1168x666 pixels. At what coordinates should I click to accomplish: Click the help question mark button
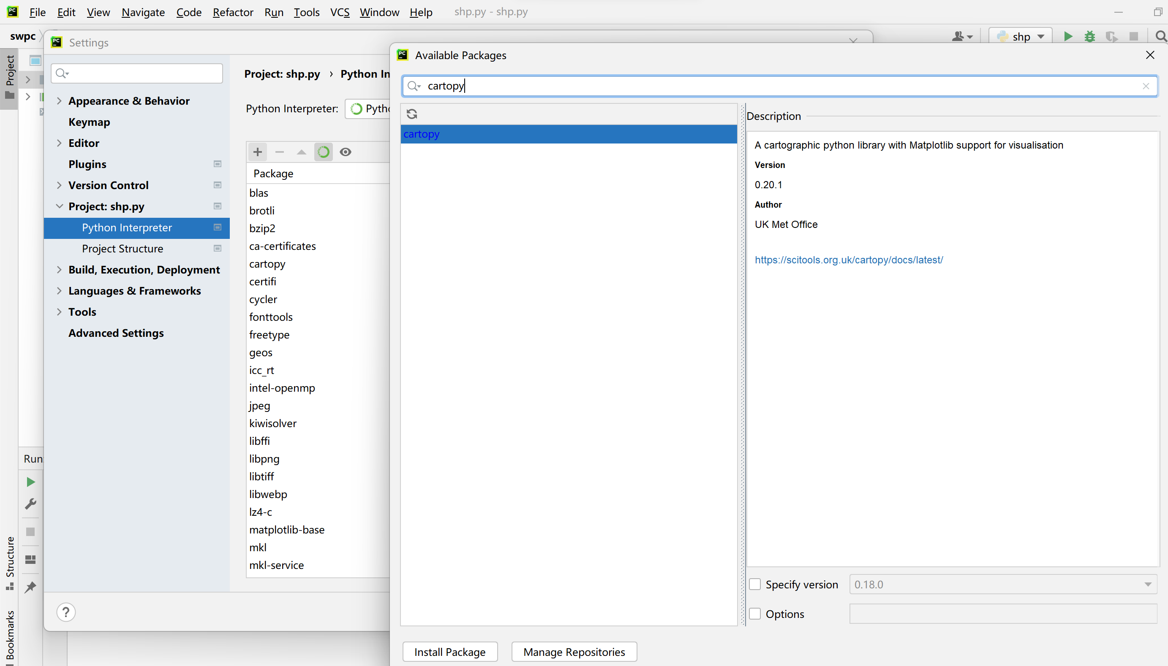66,612
